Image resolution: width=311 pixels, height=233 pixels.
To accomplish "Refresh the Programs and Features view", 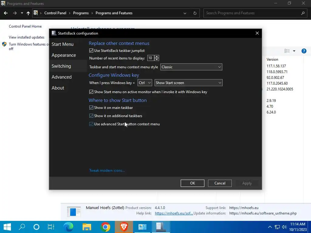I will point(195,13).
